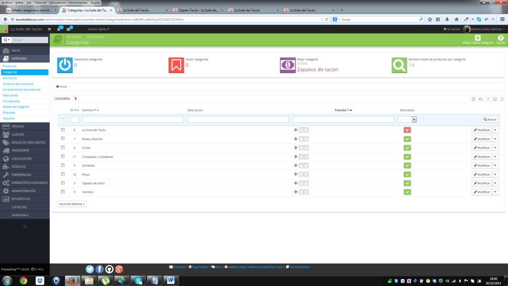
Task: Click the magnifier products-per-category icon
Action: 399,65
